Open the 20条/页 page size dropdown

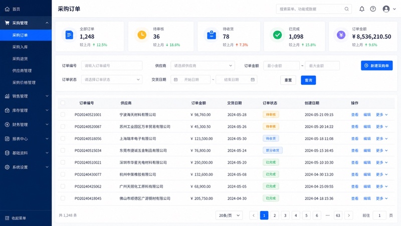[229, 215]
